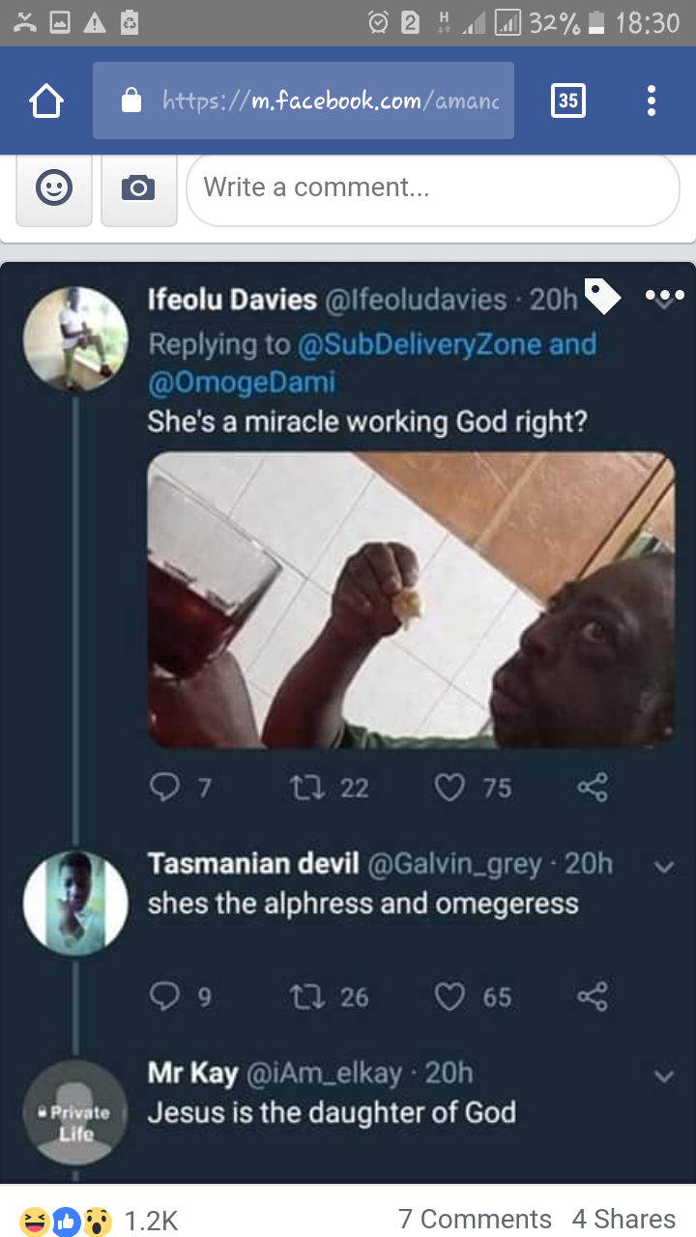The image size is (696, 1237).
Task: Open the browser three-dot overflow menu
Action: click(x=652, y=101)
